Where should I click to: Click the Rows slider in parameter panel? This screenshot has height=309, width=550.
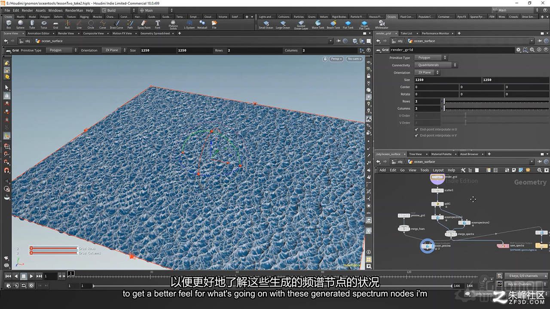click(496, 101)
